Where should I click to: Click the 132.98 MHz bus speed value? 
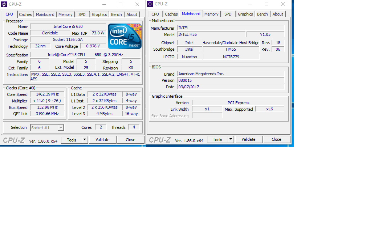click(47, 107)
